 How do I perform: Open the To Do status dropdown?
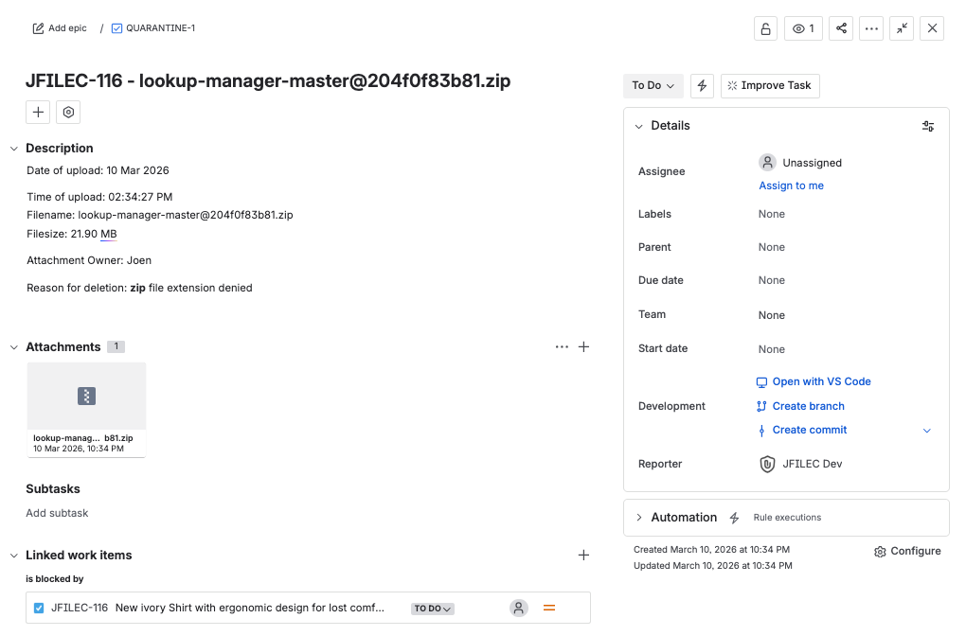click(x=653, y=85)
